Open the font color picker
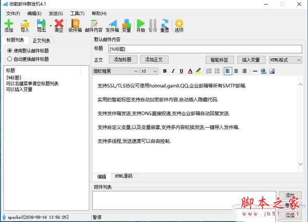This screenshot has height=222, width=308. coord(190,71)
